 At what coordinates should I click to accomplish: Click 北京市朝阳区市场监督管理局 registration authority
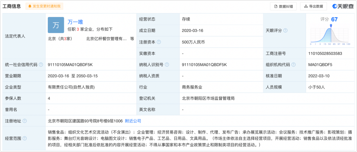(x=208, y=98)
